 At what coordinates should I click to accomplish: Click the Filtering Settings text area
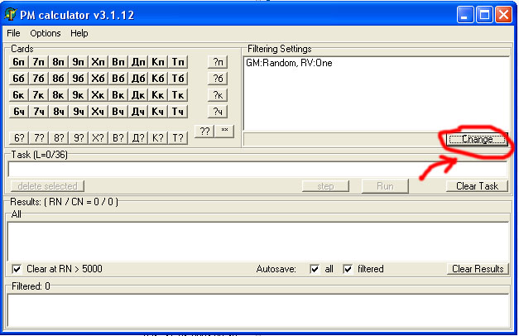pos(377,94)
